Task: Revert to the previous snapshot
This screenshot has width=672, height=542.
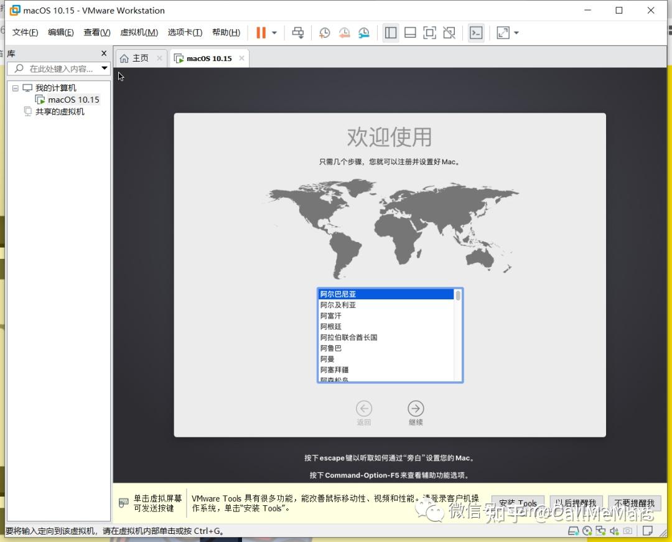Action: [344, 32]
